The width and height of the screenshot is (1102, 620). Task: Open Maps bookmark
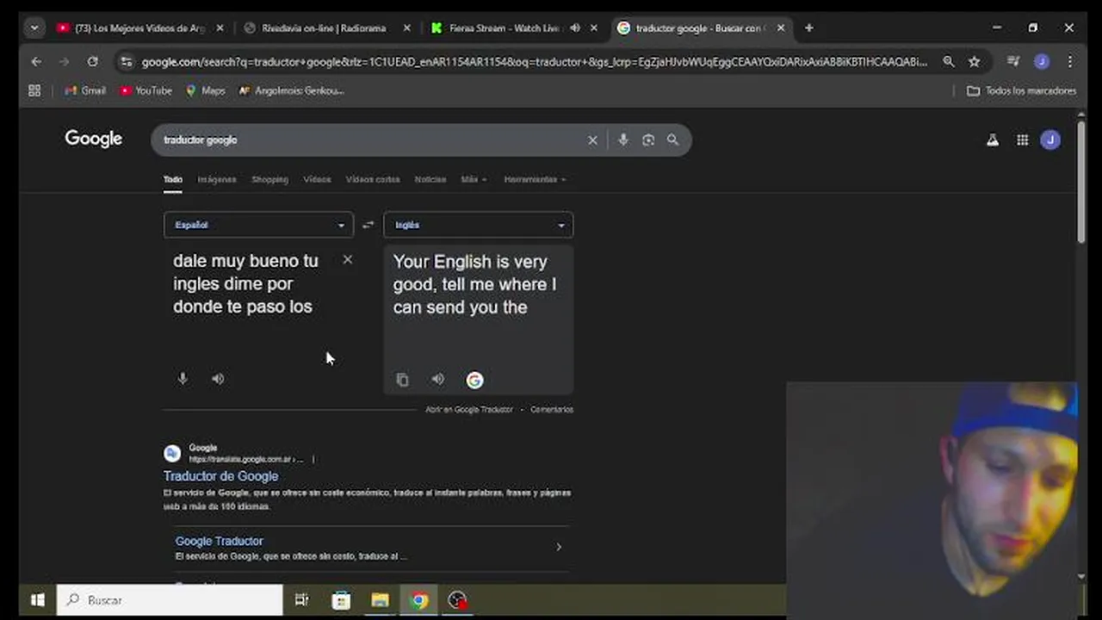[x=206, y=90]
